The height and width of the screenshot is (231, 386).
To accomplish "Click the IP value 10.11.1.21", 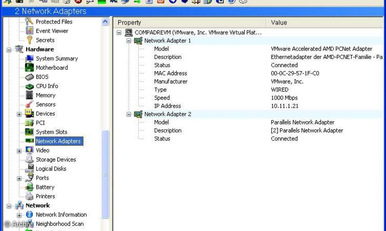I will click(285, 106).
